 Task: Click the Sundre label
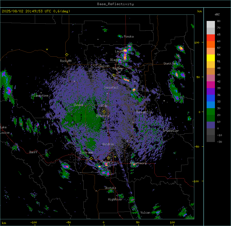pos(78,105)
